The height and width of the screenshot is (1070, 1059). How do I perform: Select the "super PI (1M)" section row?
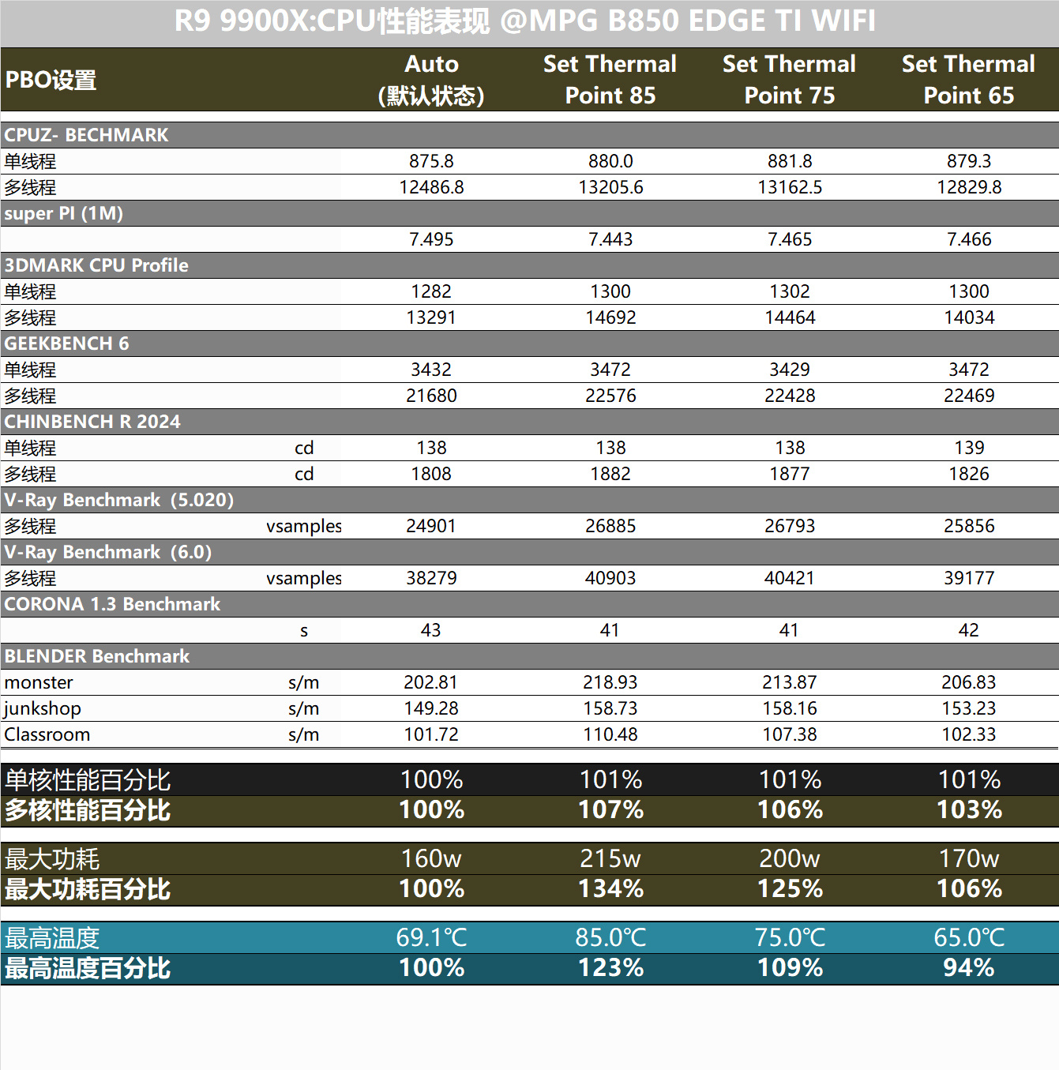tap(529, 213)
